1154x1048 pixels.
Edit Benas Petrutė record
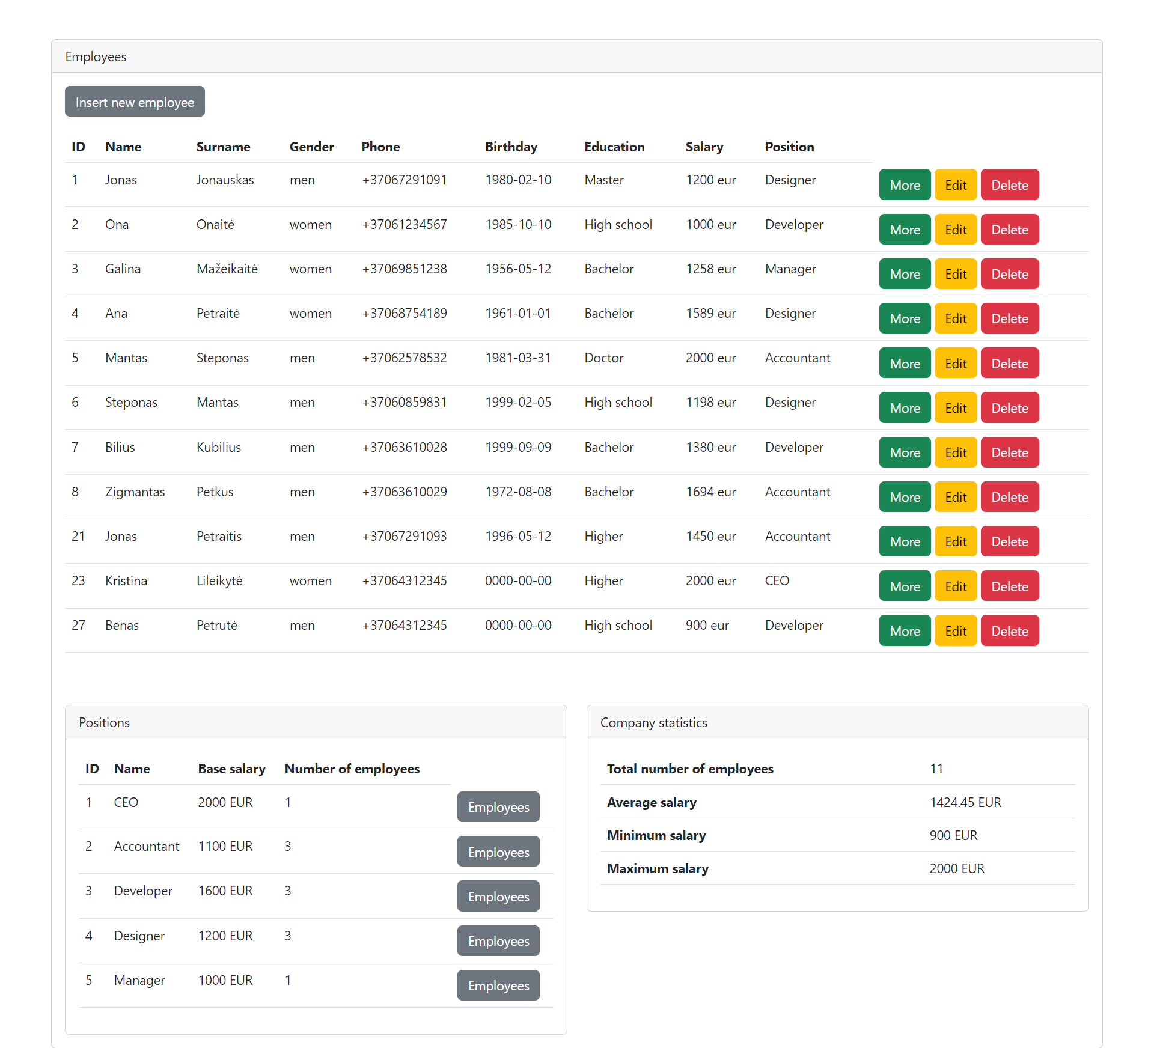click(955, 630)
